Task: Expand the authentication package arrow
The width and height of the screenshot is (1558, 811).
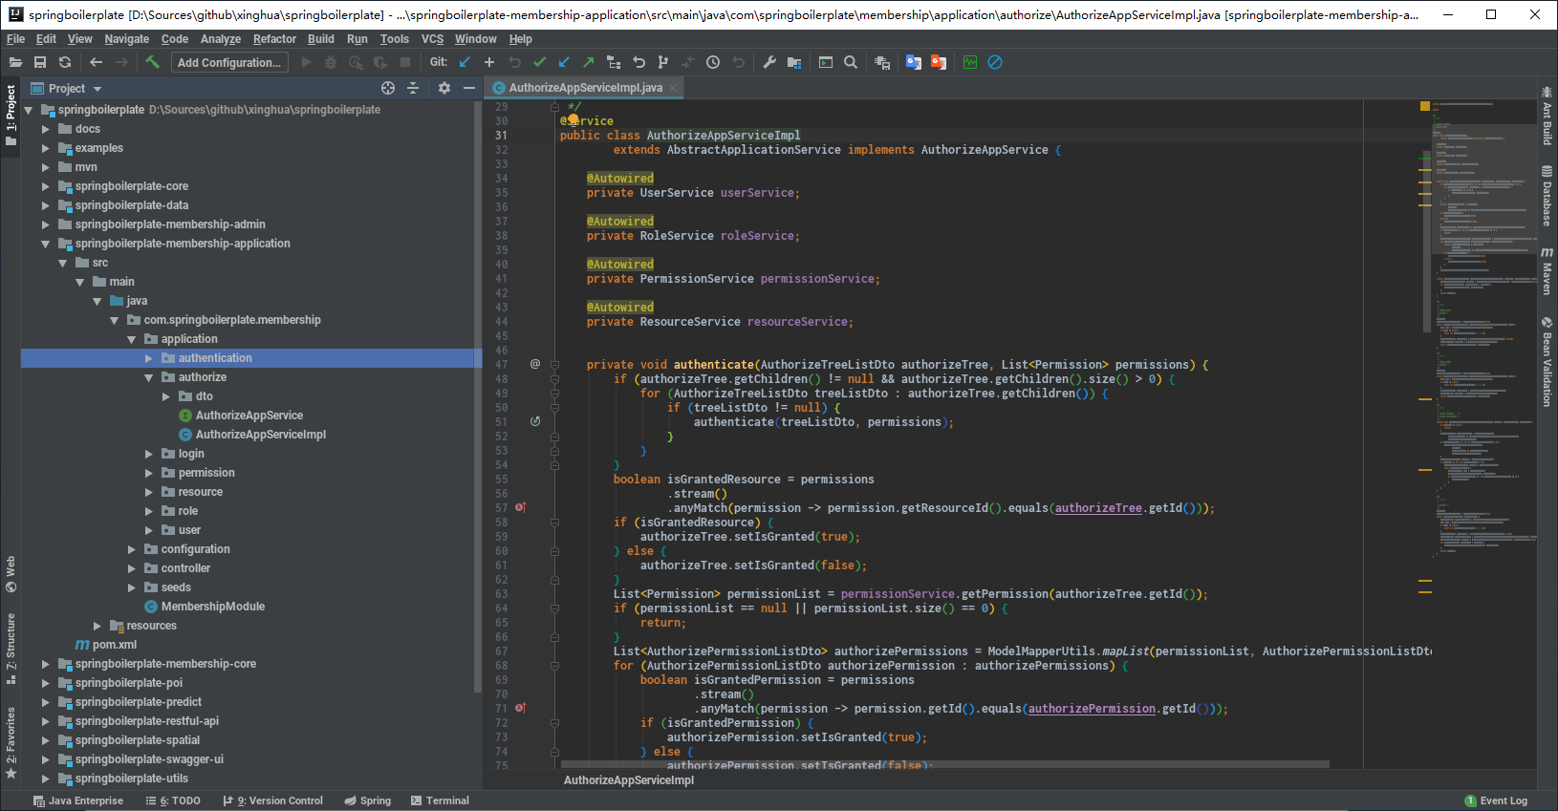Action: click(148, 358)
